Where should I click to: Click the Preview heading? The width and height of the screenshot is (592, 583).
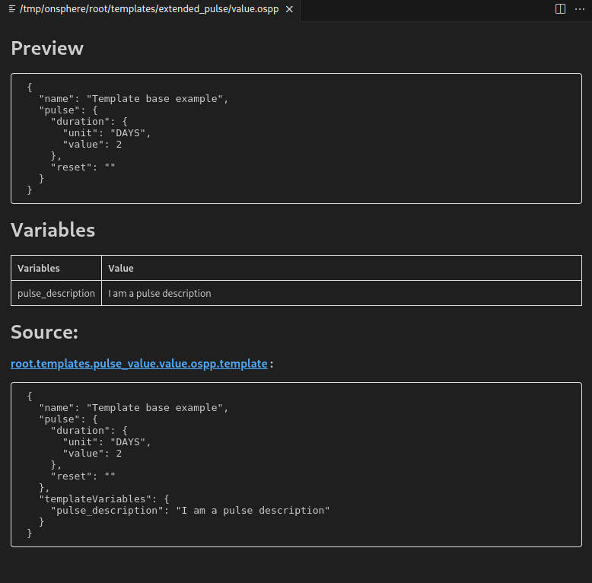pyautogui.click(x=47, y=49)
